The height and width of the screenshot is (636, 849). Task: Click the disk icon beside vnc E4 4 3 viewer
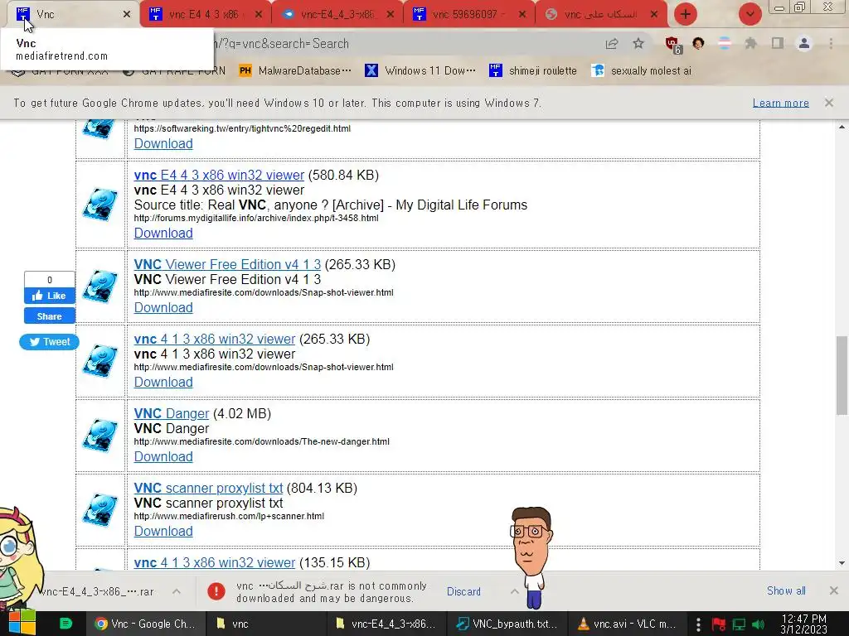click(100, 205)
